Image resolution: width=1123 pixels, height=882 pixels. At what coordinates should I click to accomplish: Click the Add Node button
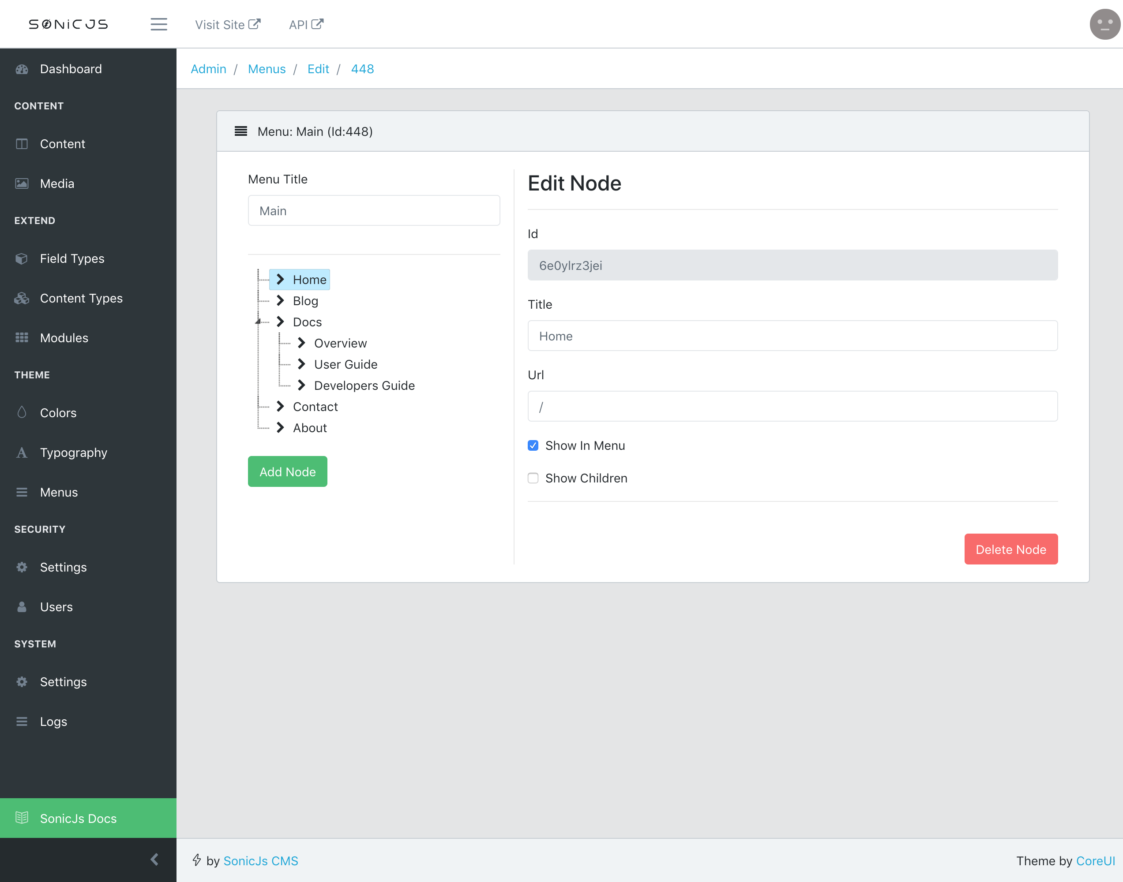(x=287, y=471)
